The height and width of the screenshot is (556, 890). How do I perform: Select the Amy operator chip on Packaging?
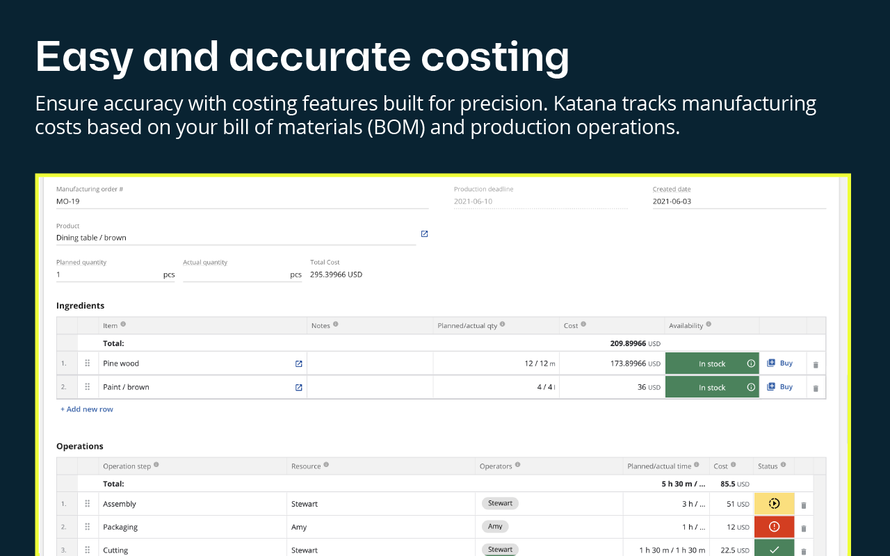495,526
